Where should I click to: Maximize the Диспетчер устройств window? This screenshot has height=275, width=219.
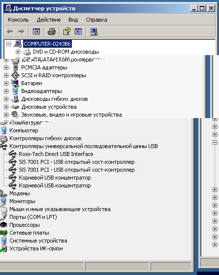pyautogui.click(x=202, y=8)
